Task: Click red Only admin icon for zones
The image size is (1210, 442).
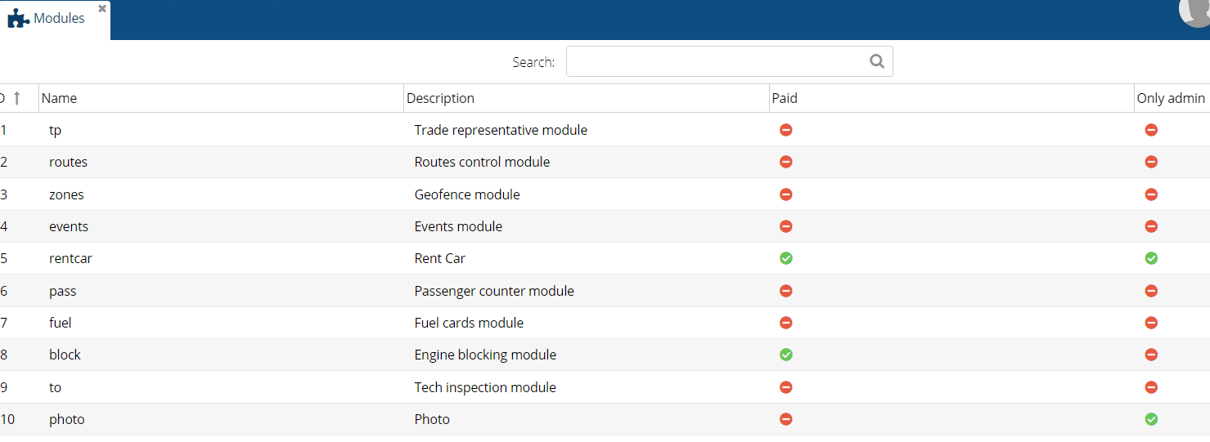Action: [x=1151, y=194]
